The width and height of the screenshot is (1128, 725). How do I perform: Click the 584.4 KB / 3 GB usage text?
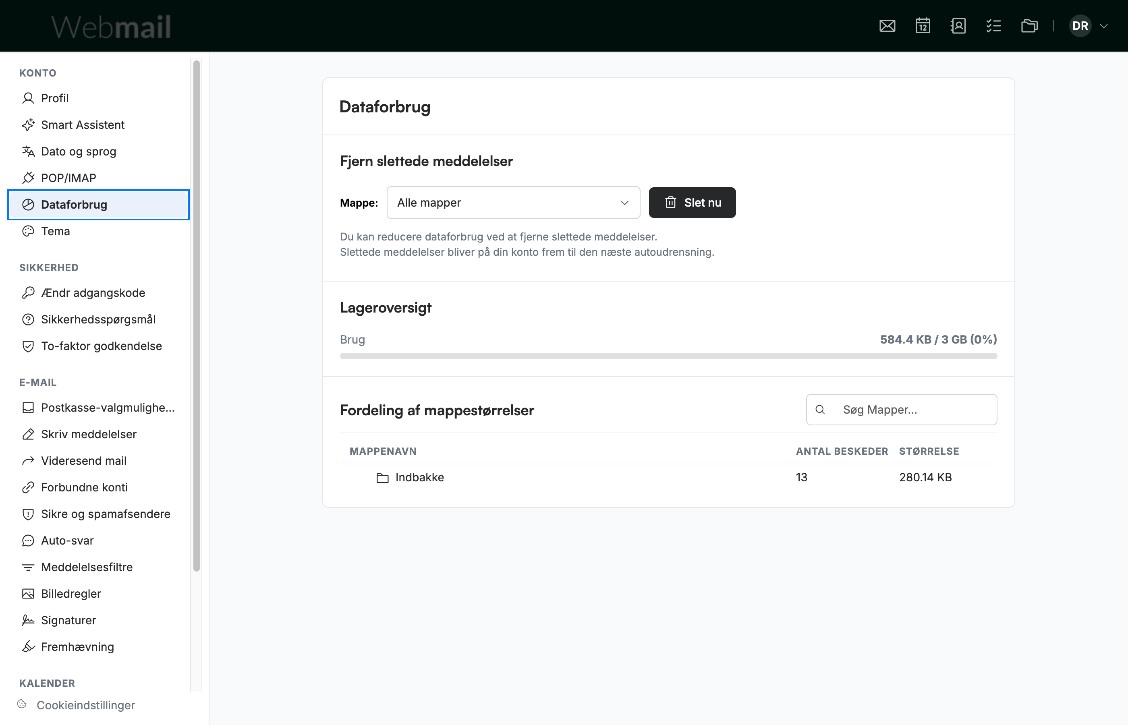938,340
